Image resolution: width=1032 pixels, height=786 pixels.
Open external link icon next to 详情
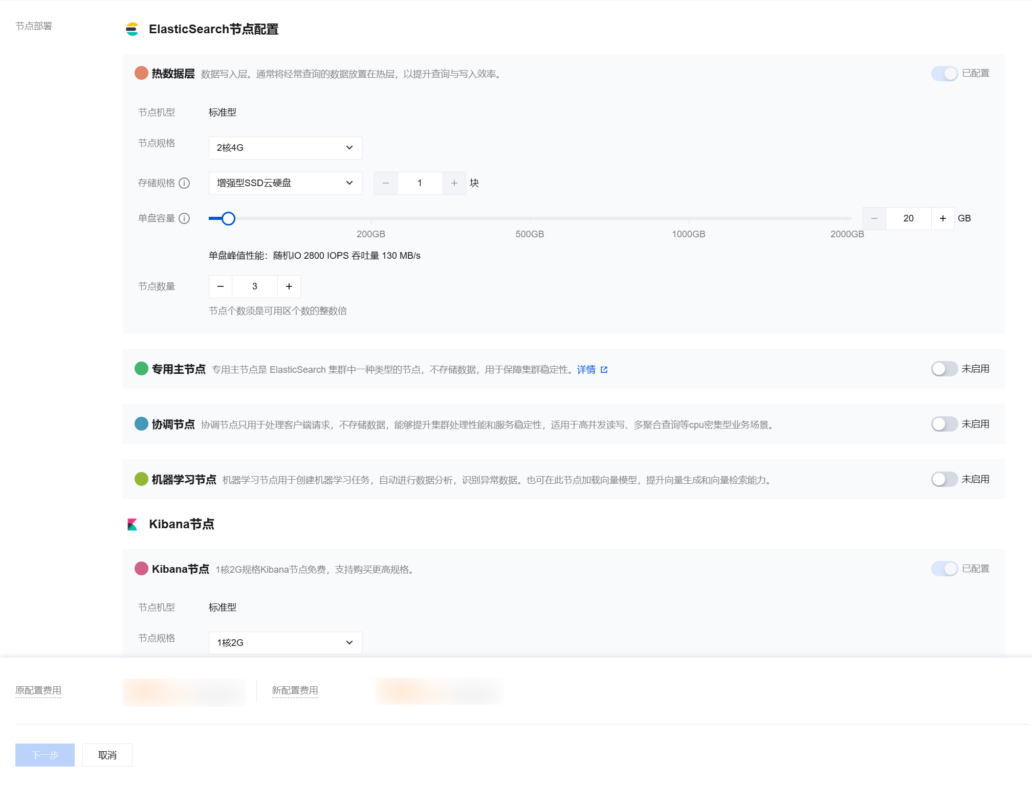604,370
